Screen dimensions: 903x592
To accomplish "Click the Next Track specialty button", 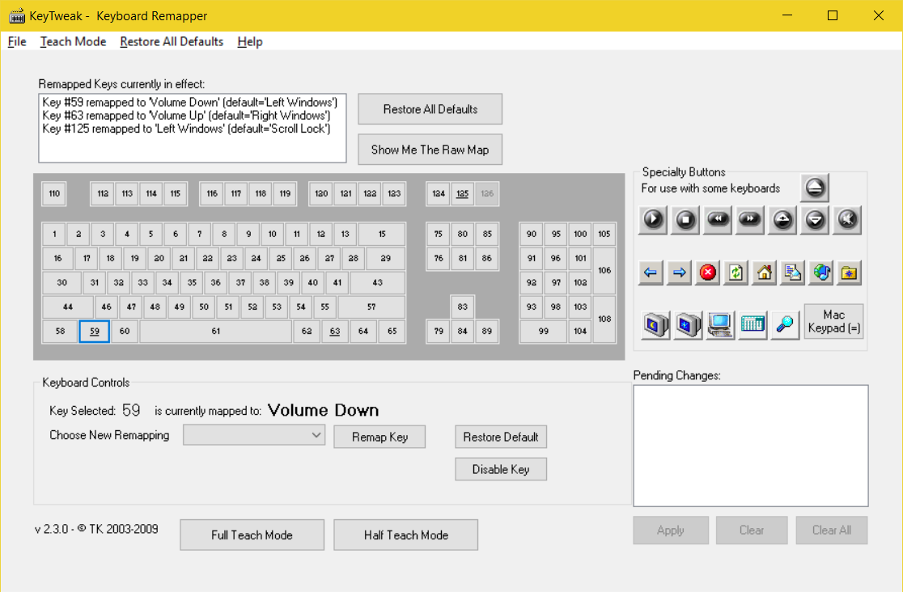I will 750,219.
